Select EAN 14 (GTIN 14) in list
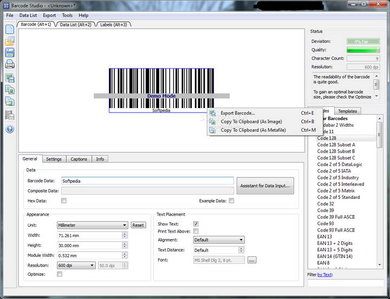Screen dimensions: 390x299 (335, 256)
